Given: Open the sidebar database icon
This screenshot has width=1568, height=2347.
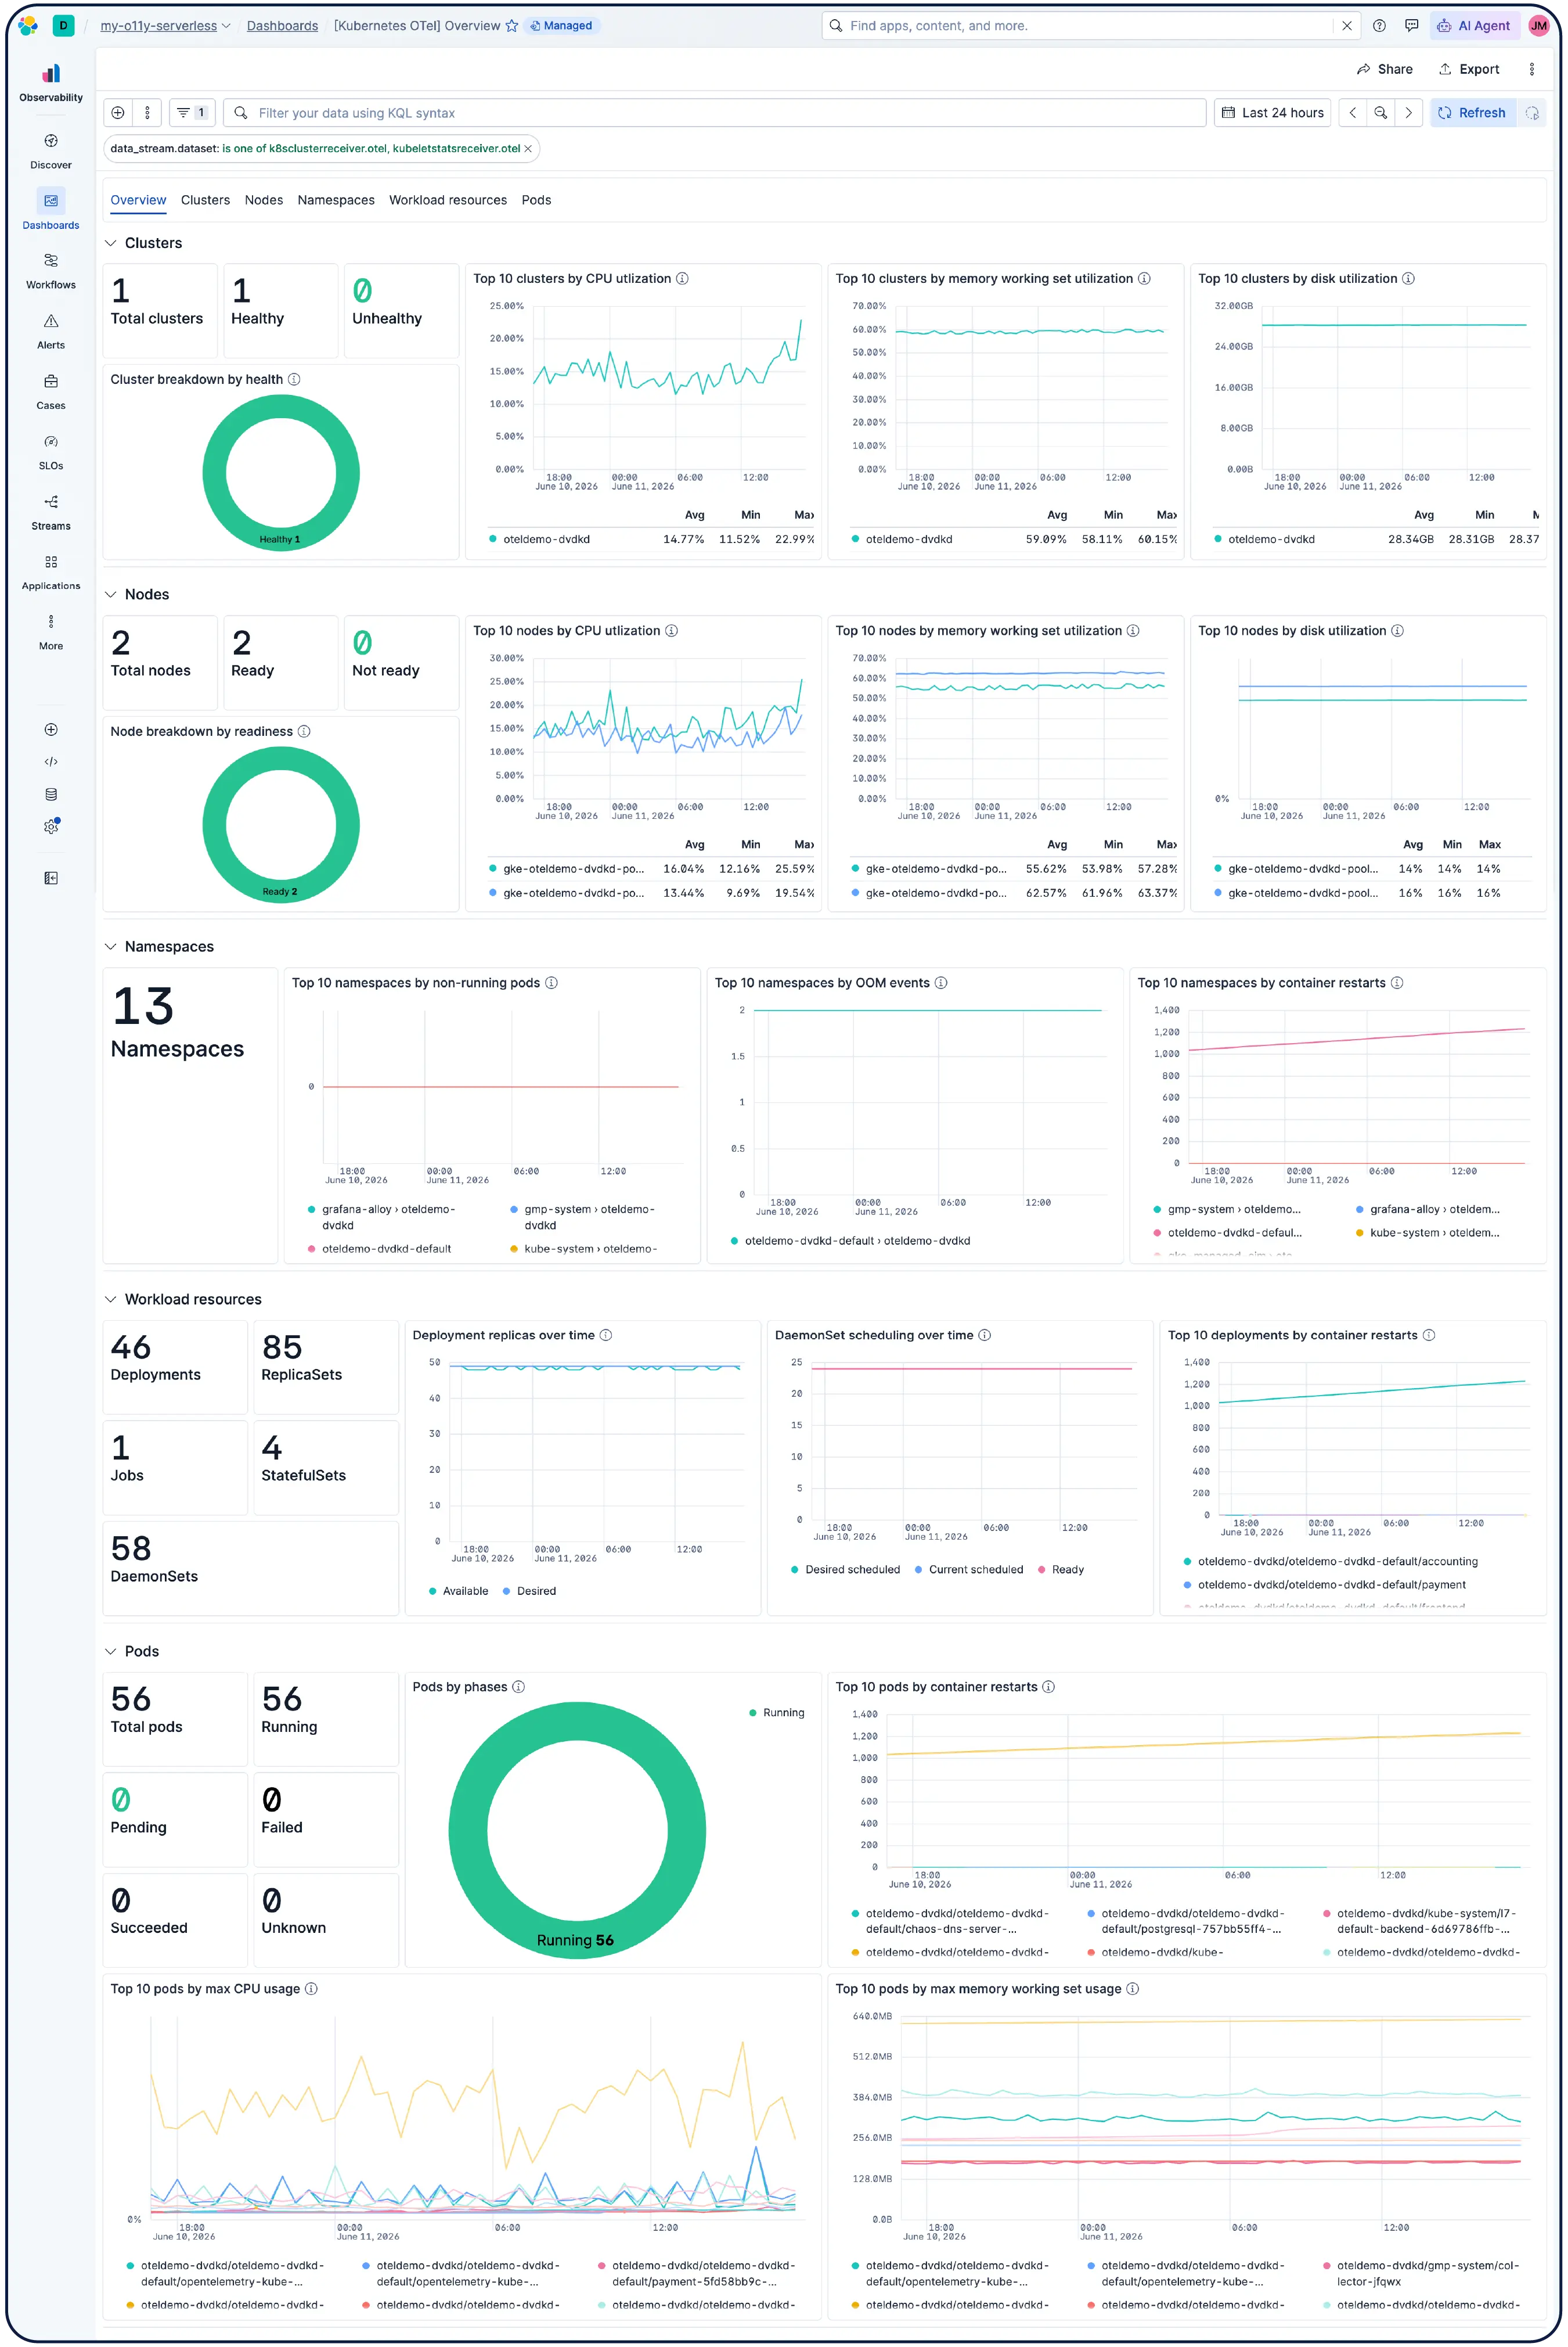Looking at the screenshot, I should 51,795.
